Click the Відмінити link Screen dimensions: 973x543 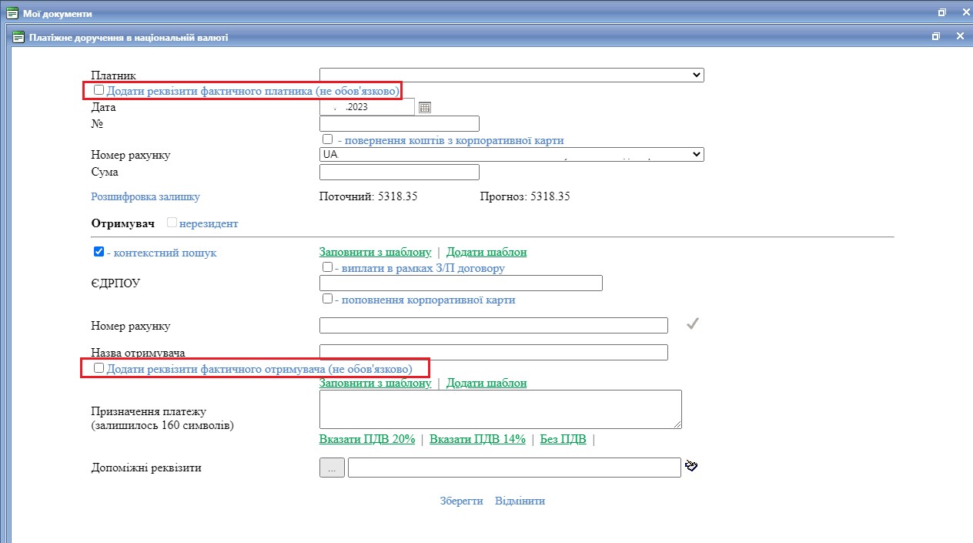(x=520, y=501)
